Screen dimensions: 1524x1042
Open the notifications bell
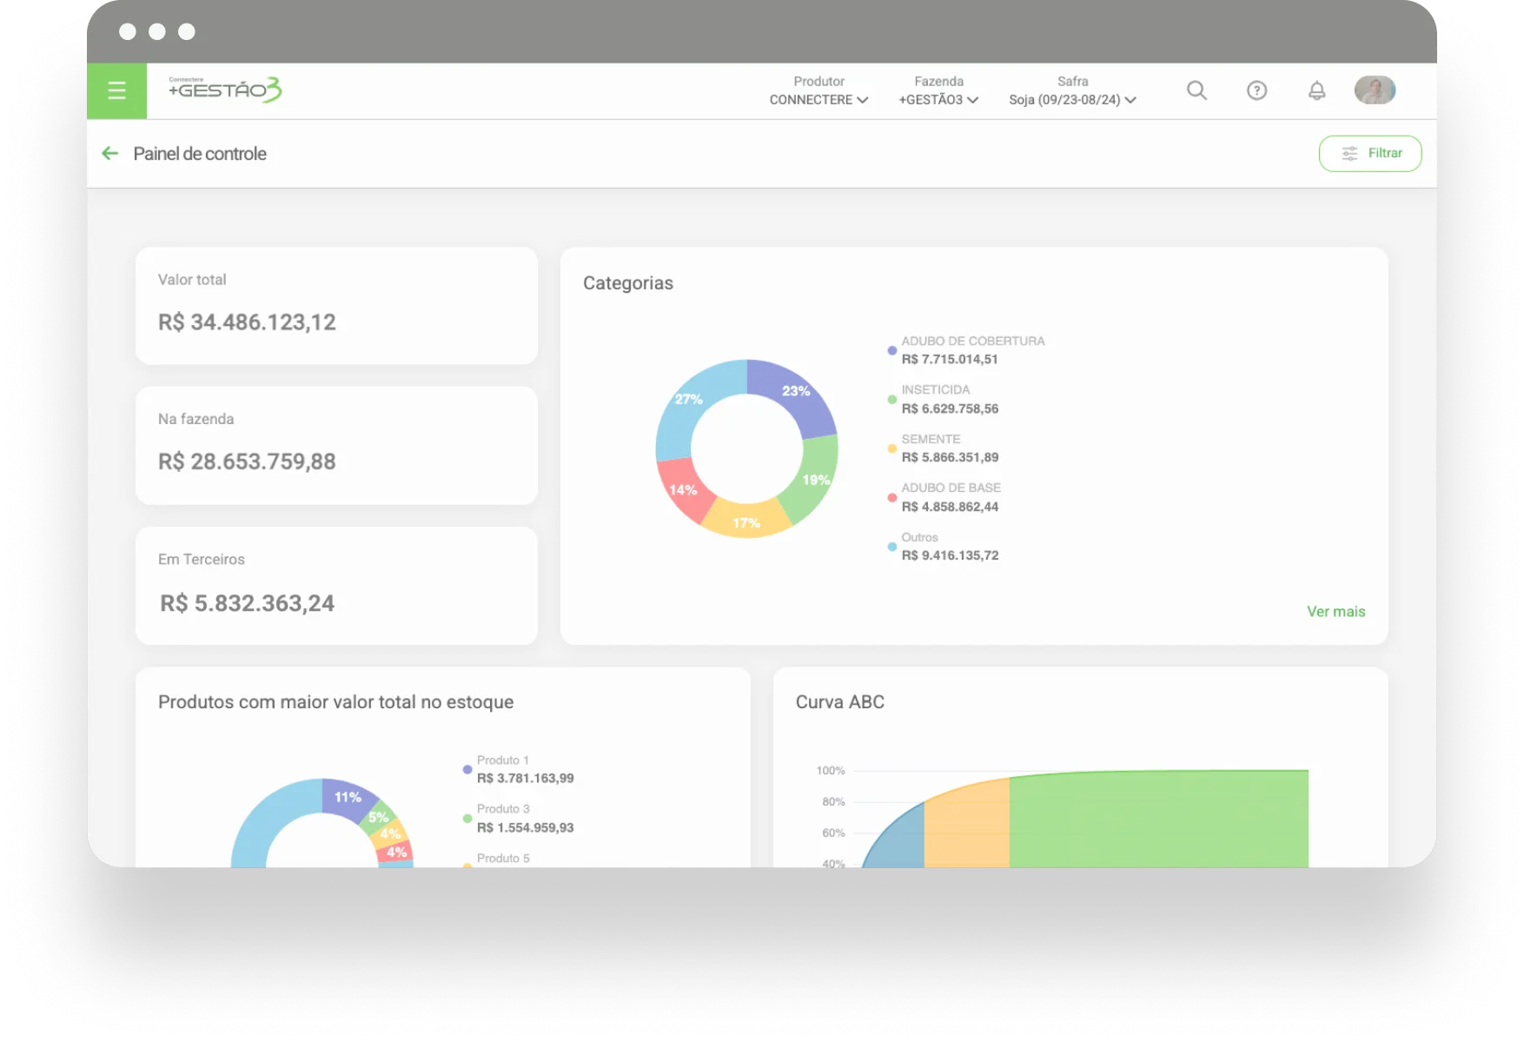(1316, 90)
